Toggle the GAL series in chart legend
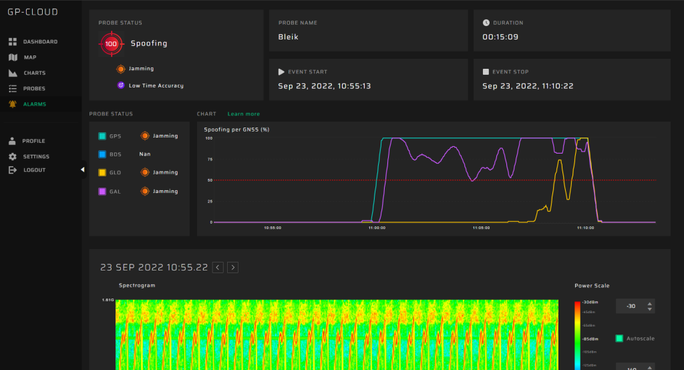Screen dimensions: 684x370 tap(102, 191)
